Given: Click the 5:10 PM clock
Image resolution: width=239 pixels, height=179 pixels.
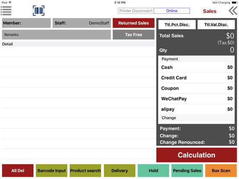Looking at the screenshot, I should pyautogui.click(x=120, y=3).
